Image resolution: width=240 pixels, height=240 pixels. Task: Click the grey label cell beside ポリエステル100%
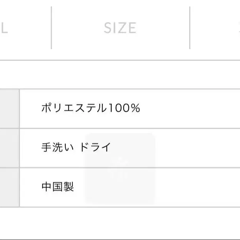9,108
